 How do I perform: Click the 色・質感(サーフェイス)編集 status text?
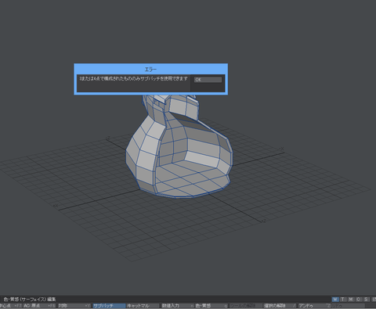[x=29, y=300]
